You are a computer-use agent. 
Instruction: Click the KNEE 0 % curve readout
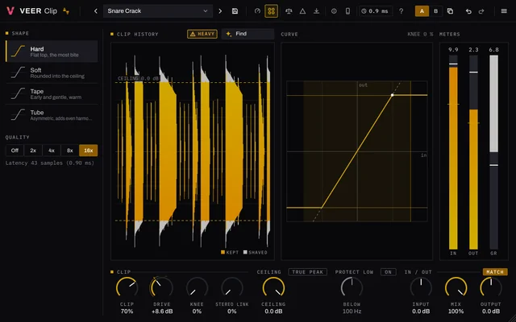pos(420,34)
